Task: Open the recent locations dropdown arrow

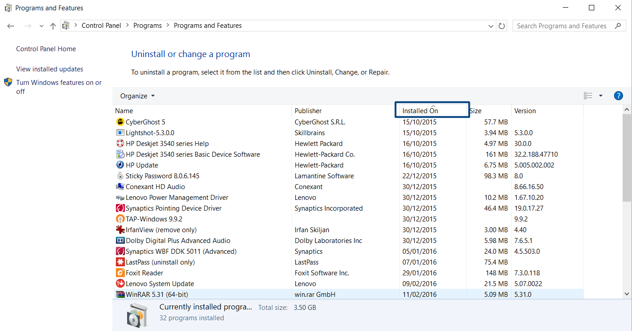Action: [41, 26]
